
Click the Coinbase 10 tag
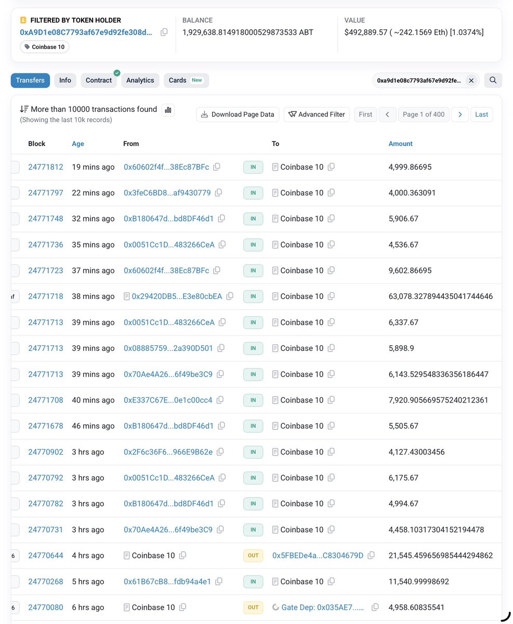(x=45, y=47)
